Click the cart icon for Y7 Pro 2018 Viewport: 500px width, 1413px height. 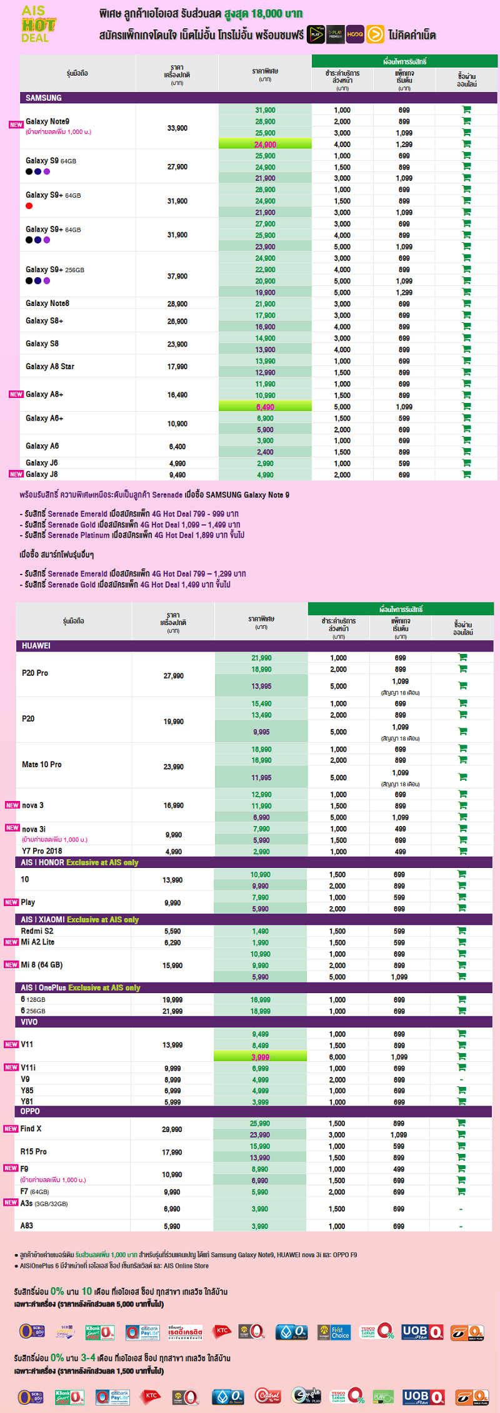pos(462,851)
